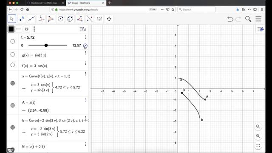Open more options for B = b(t+0.5) row

tap(85, 144)
